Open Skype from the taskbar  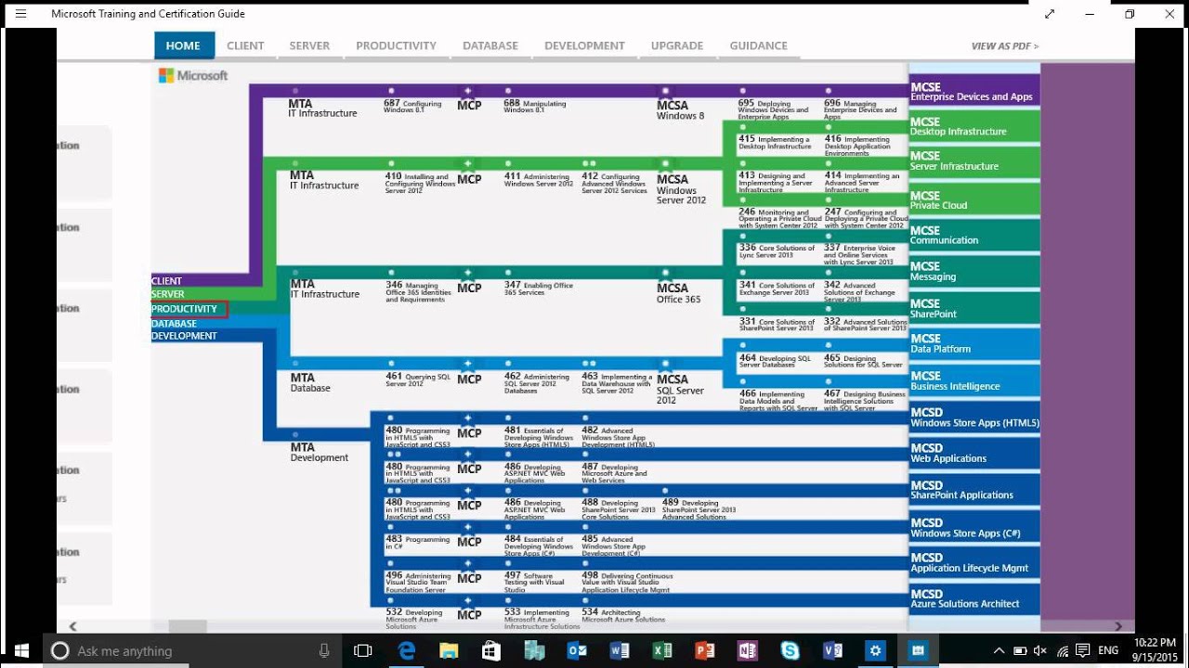790,650
